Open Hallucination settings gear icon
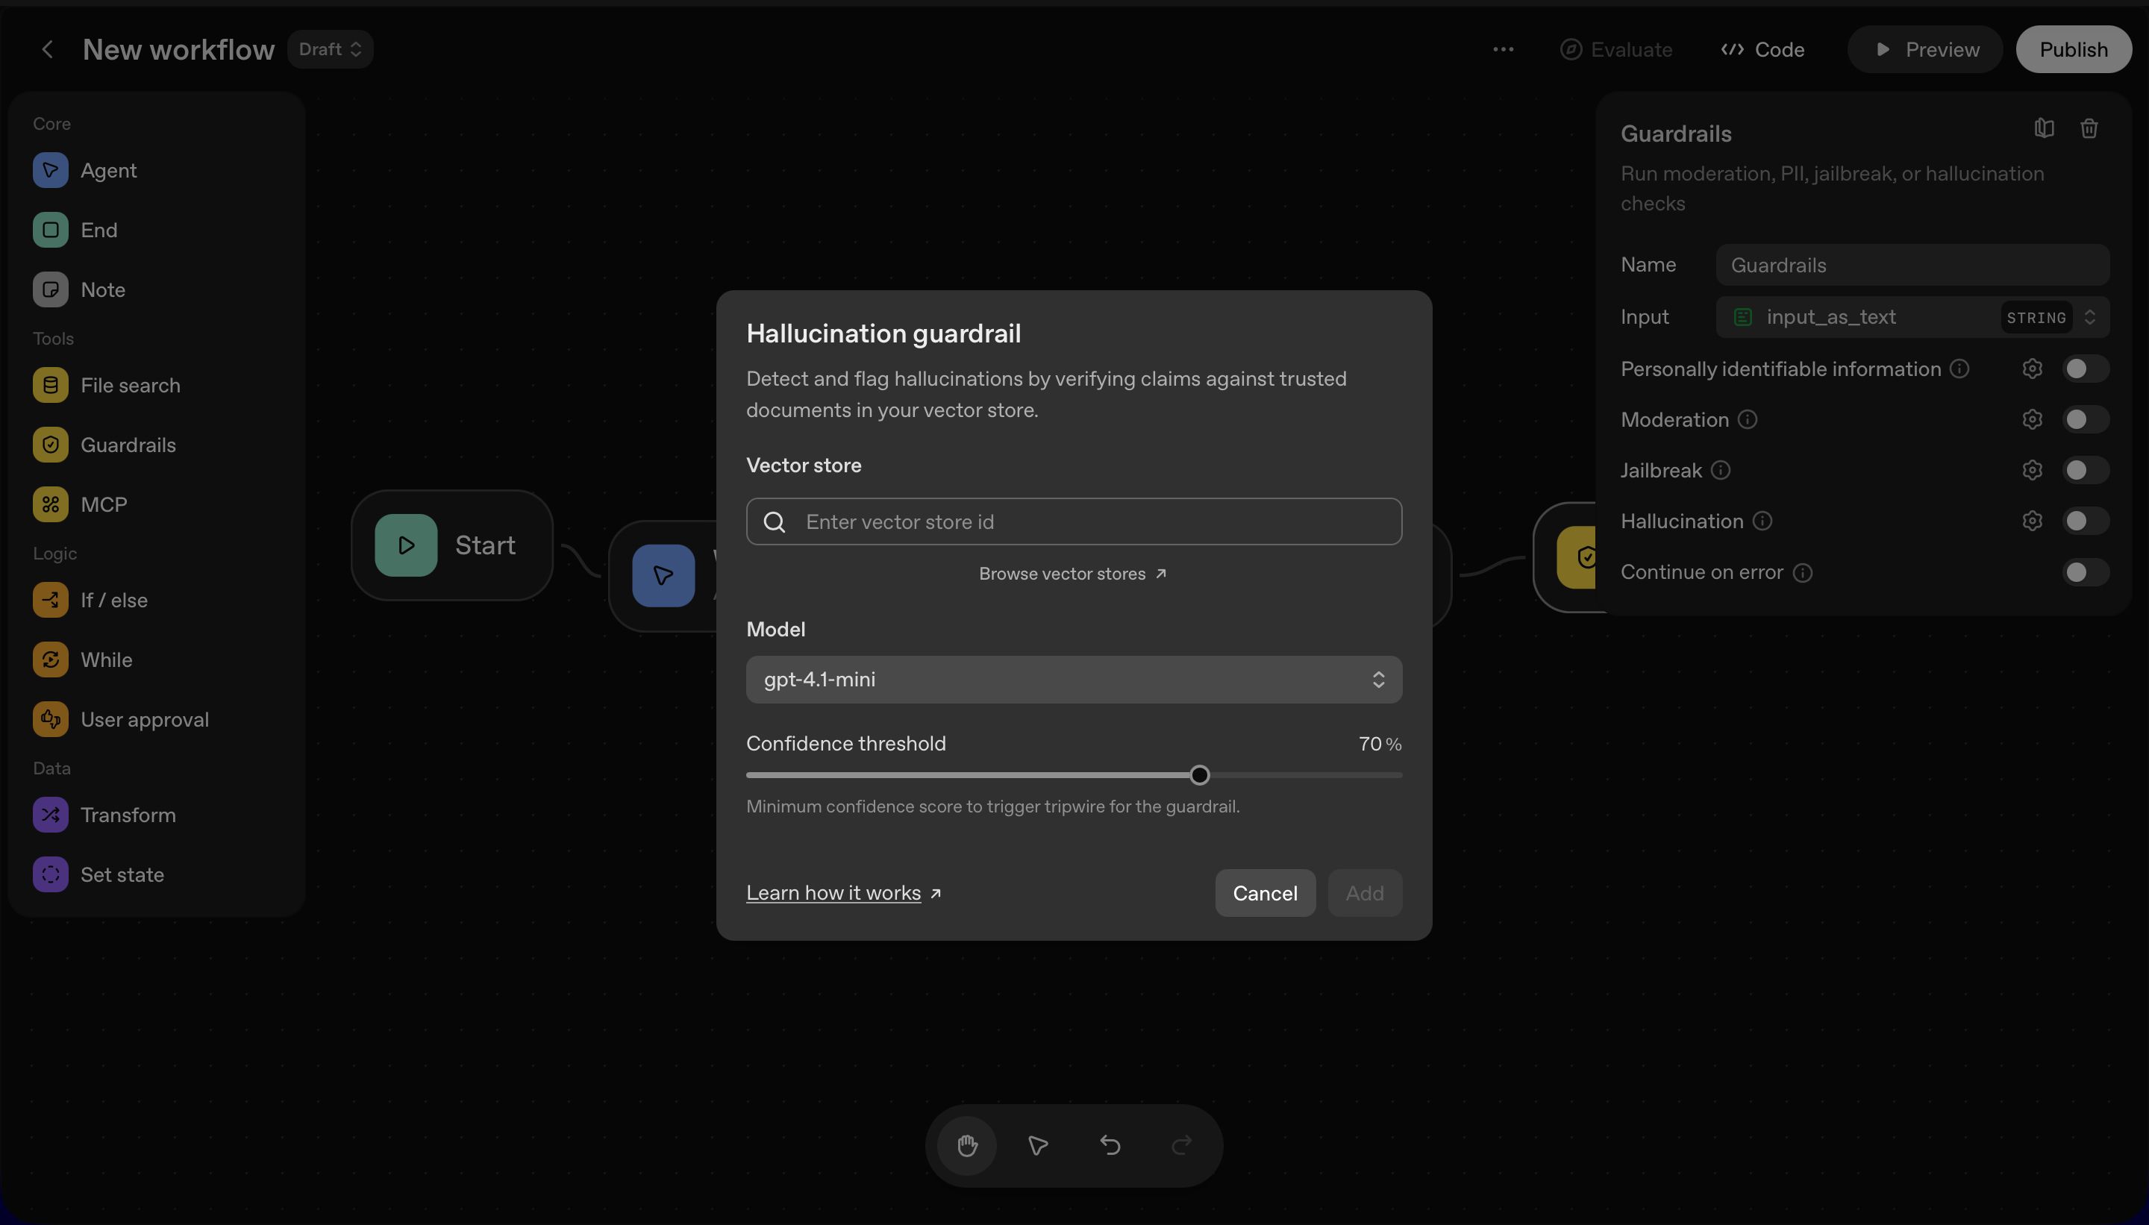2149x1225 pixels. point(2032,521)
